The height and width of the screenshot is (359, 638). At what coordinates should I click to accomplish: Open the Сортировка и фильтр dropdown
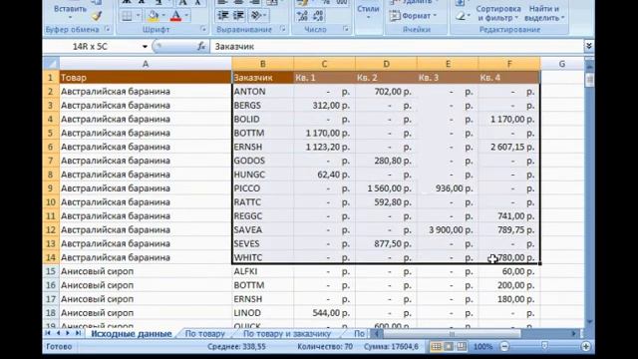498,13
